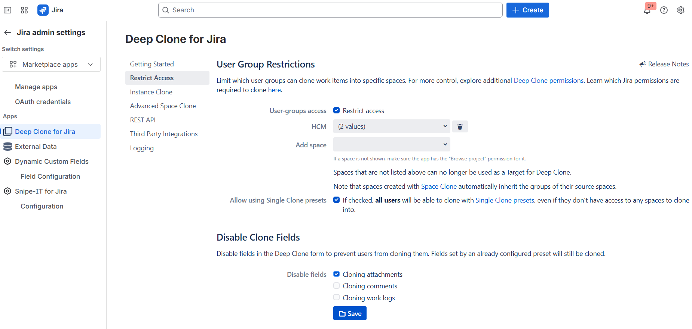Open the app switcher grid icon
692x329 pixels.
tap(24, 10)
